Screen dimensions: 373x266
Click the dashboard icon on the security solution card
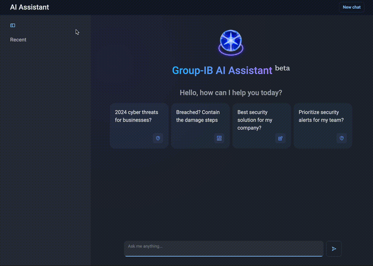[x=280, y=138]
